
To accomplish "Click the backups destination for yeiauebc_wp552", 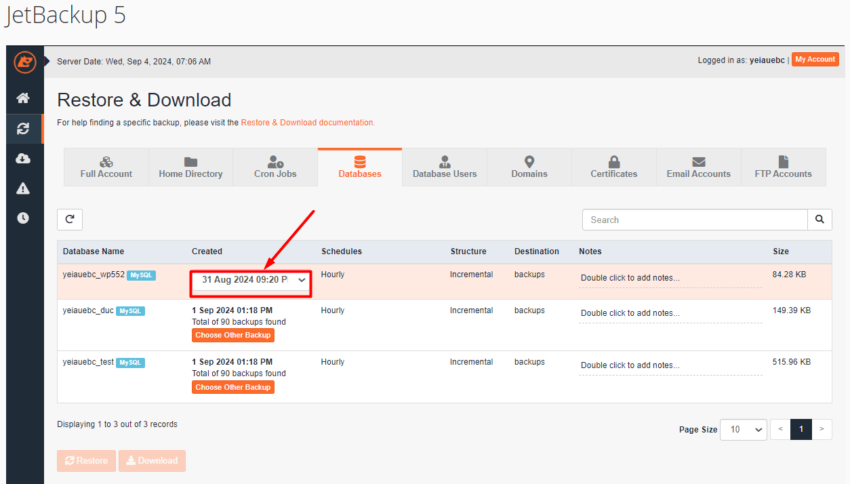I will tap(529, 275).
